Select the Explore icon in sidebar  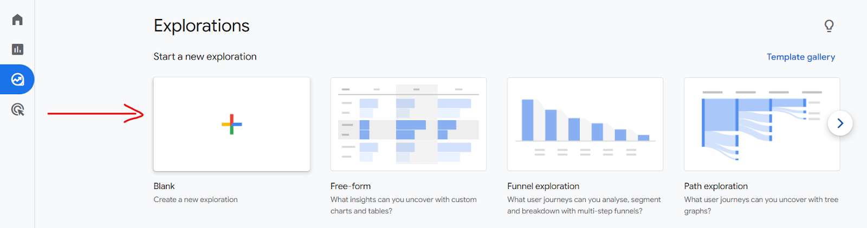[17, 80]
